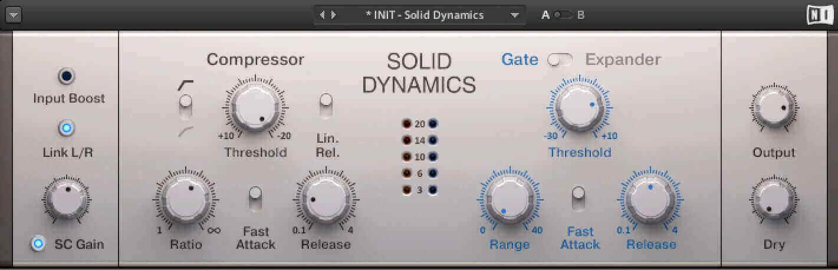Image resolution: width=838 pixels, height=270 pixels.
Task: Toggle the Compressor Fast Attack switch
Action: pyautogui.click(x=255, y=199)
